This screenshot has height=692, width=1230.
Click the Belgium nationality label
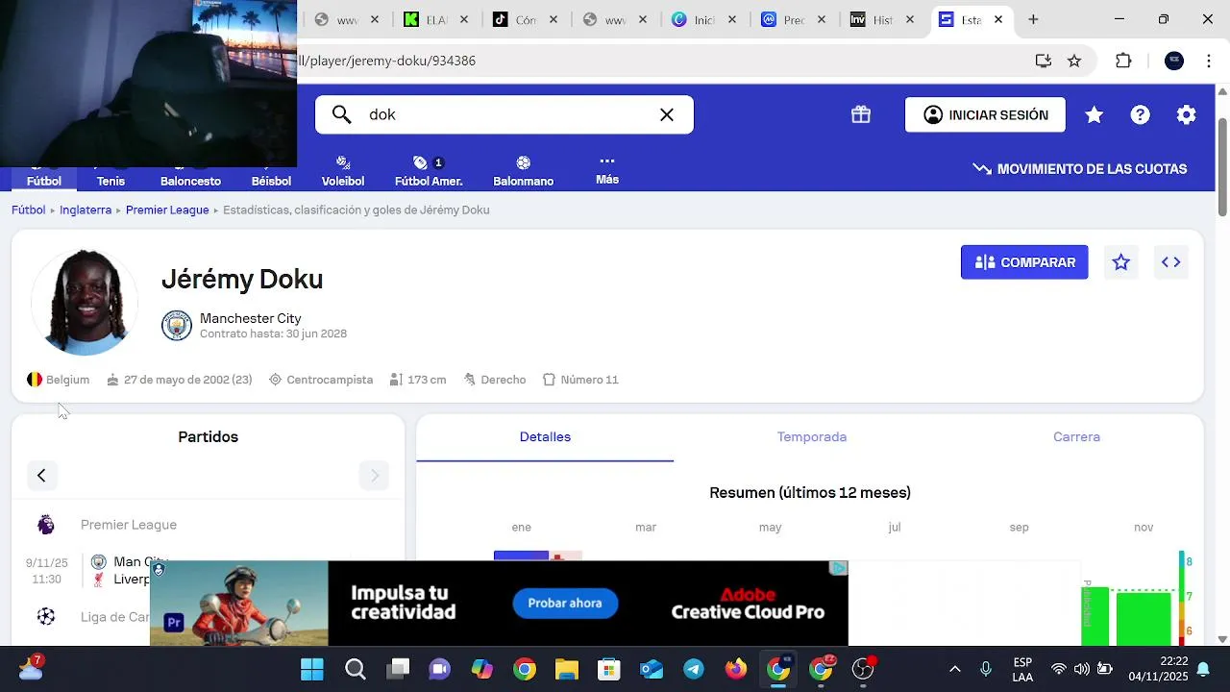(x=67, y=380)
